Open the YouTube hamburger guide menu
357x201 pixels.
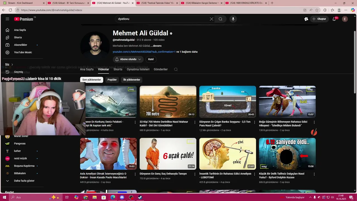(x=8, y=19)
